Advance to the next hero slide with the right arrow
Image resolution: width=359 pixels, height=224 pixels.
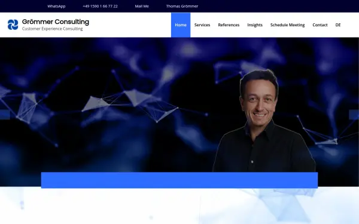[354, 115]
